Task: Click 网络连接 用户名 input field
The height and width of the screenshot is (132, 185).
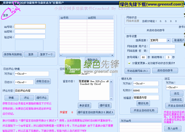Action: 162,46
